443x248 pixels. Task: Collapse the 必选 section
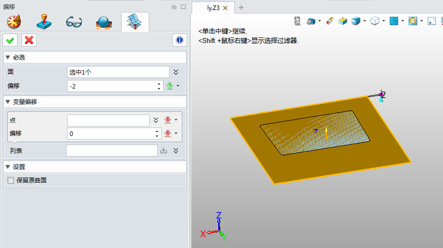coord(8,57)
